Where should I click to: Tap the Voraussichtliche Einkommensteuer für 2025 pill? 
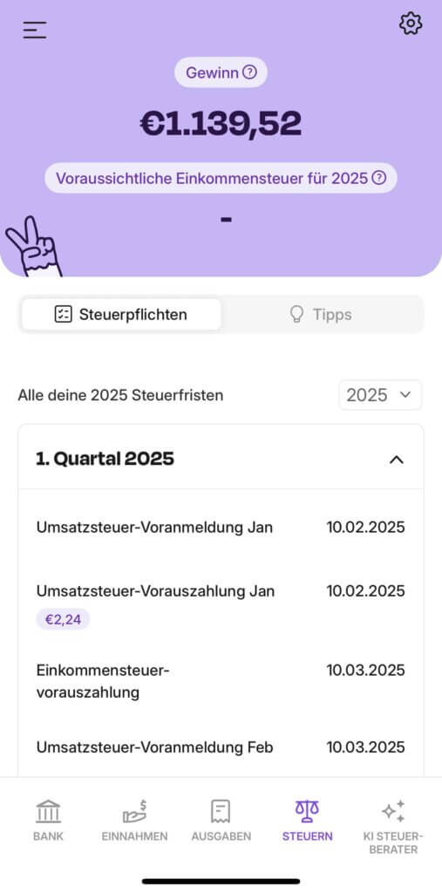click(x=221, y=178)
